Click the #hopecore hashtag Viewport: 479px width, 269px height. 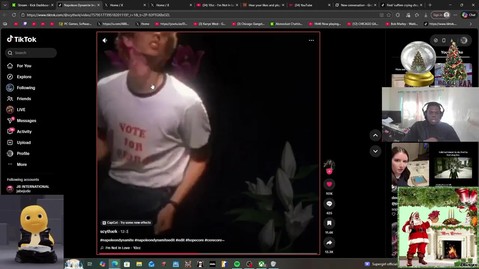[x=194, y=240]
